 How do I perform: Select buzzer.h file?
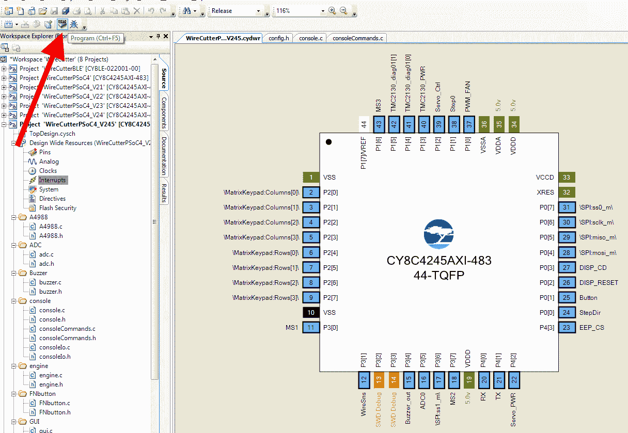(x=51, y=292)
